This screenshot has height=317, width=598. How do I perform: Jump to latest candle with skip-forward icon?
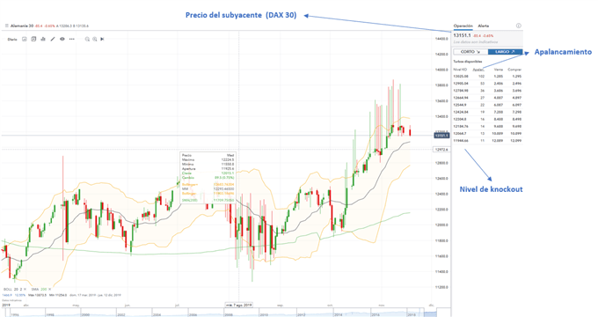102,39
